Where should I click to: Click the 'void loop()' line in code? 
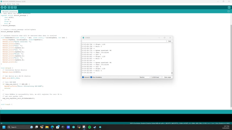[x=7, y=104]
